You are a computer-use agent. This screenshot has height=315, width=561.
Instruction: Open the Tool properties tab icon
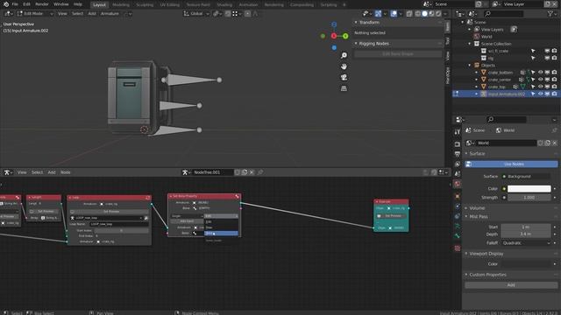[x=458, y=132]
